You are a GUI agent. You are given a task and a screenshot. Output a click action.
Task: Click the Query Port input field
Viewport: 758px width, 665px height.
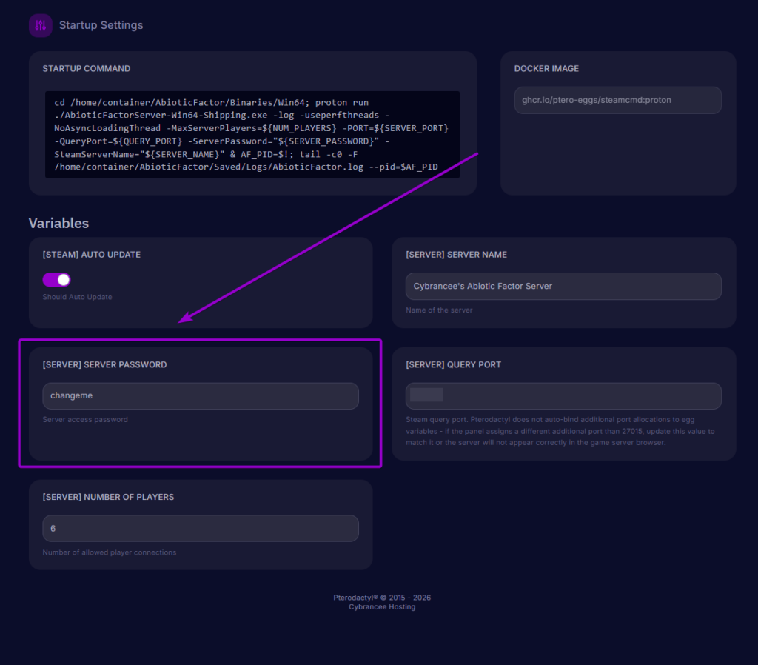tap(563, 396)
